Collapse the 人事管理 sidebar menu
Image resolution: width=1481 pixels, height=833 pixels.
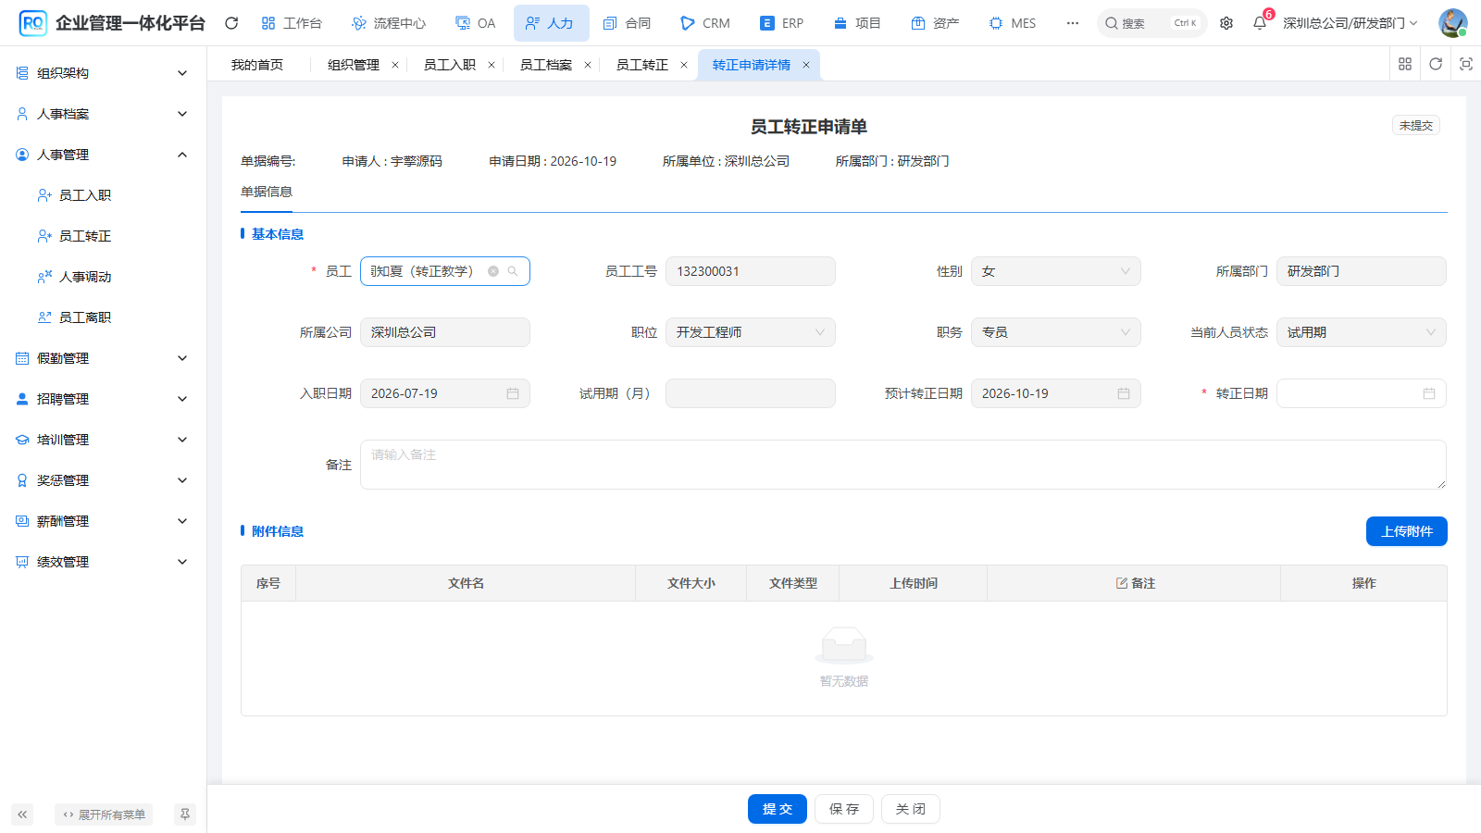pos(103,155)
